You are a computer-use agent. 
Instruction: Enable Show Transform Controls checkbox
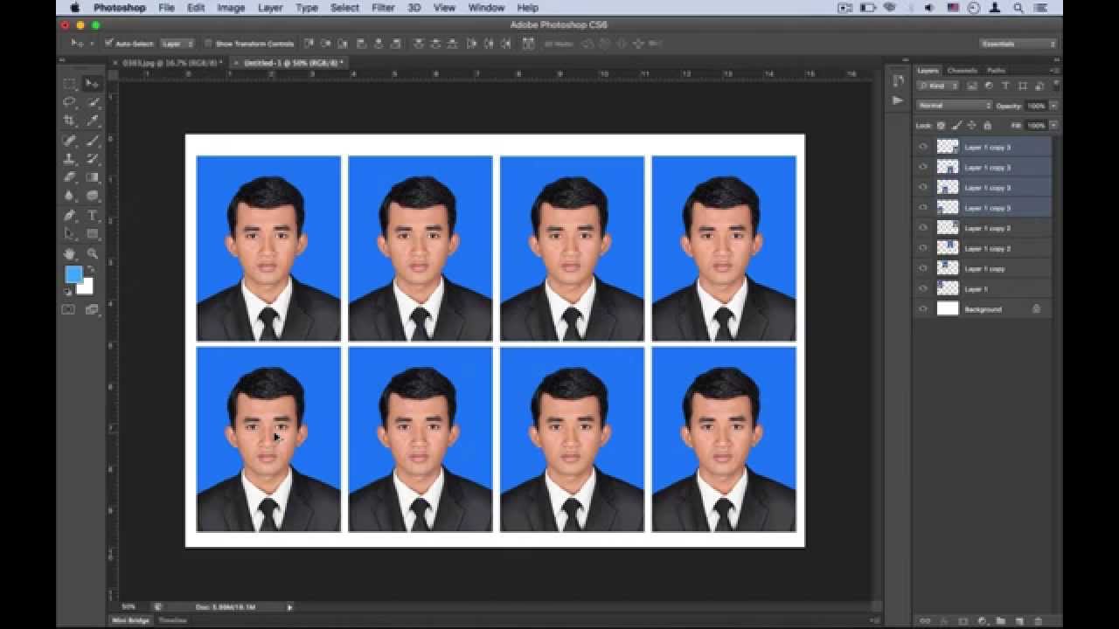point(209,43)
